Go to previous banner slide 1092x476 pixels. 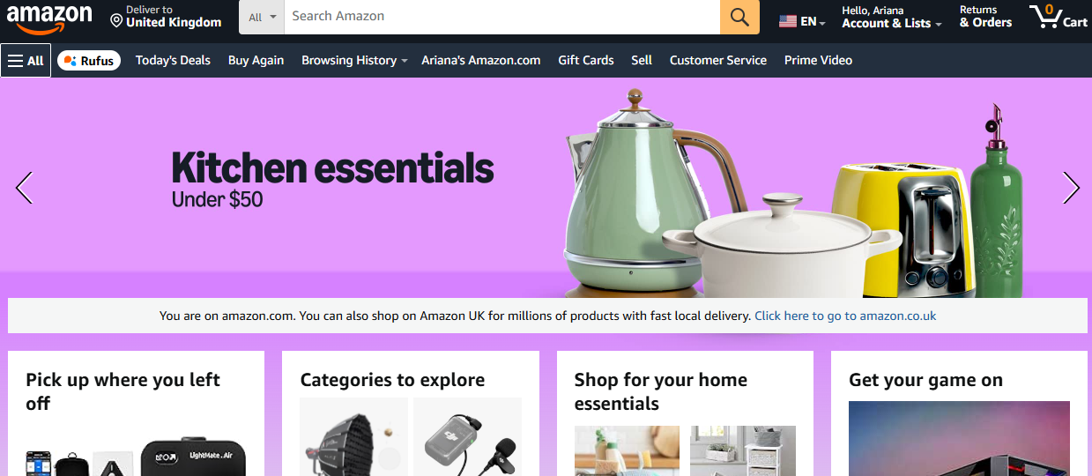point(24,188)
